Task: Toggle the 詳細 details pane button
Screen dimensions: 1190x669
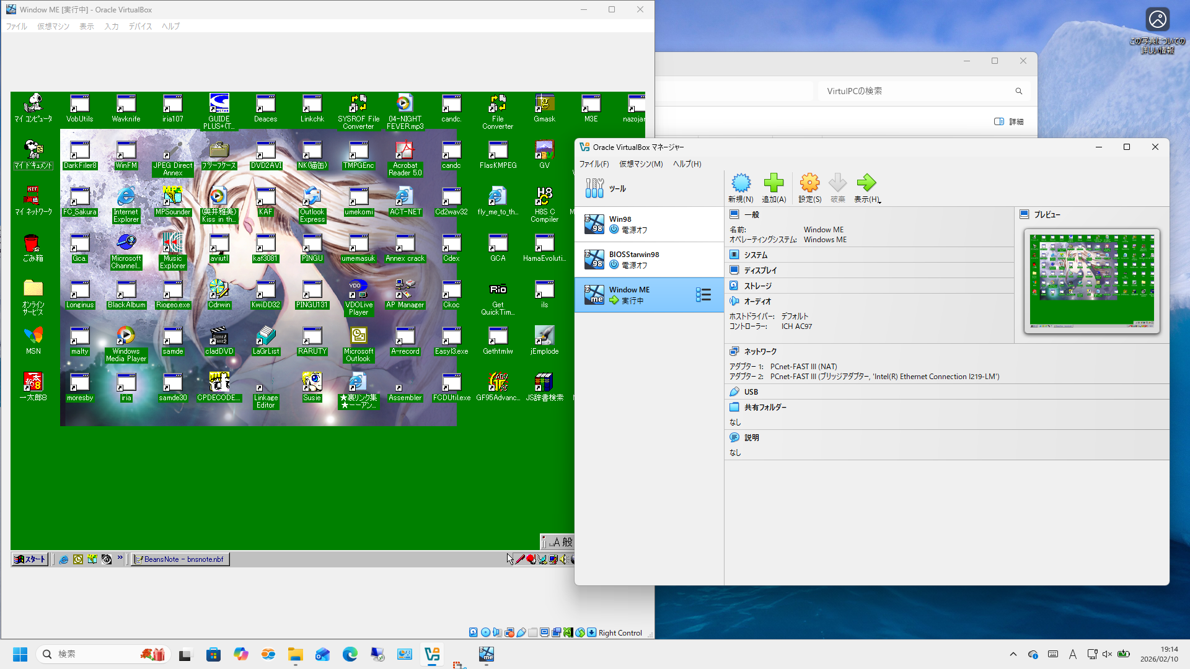Action: [x=1008, y=121]
